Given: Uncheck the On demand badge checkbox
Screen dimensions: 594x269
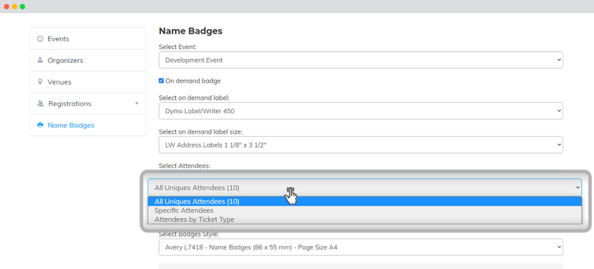Looking at the screenshot, I should coord(161,81).
